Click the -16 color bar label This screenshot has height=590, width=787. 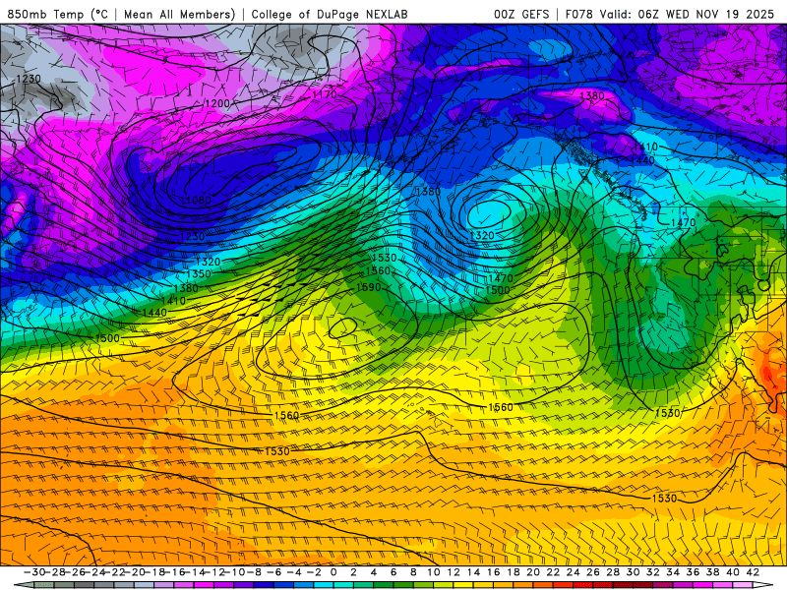pos(176,572)
